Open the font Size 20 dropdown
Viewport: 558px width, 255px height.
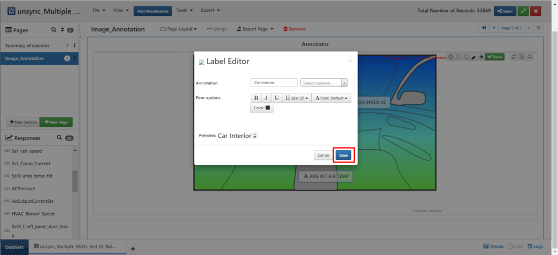pos(296,98)
